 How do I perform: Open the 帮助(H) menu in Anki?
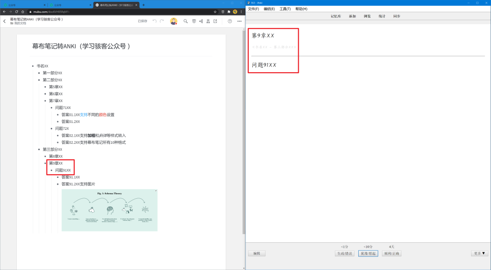click(x=301, y=9)
